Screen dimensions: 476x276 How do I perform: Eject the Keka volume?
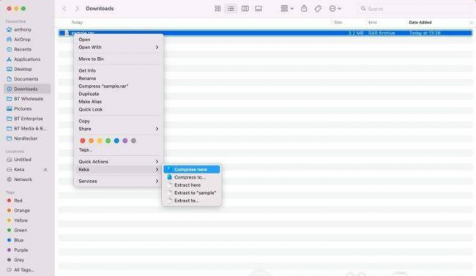pyautogui.click(x=45, y=169)
